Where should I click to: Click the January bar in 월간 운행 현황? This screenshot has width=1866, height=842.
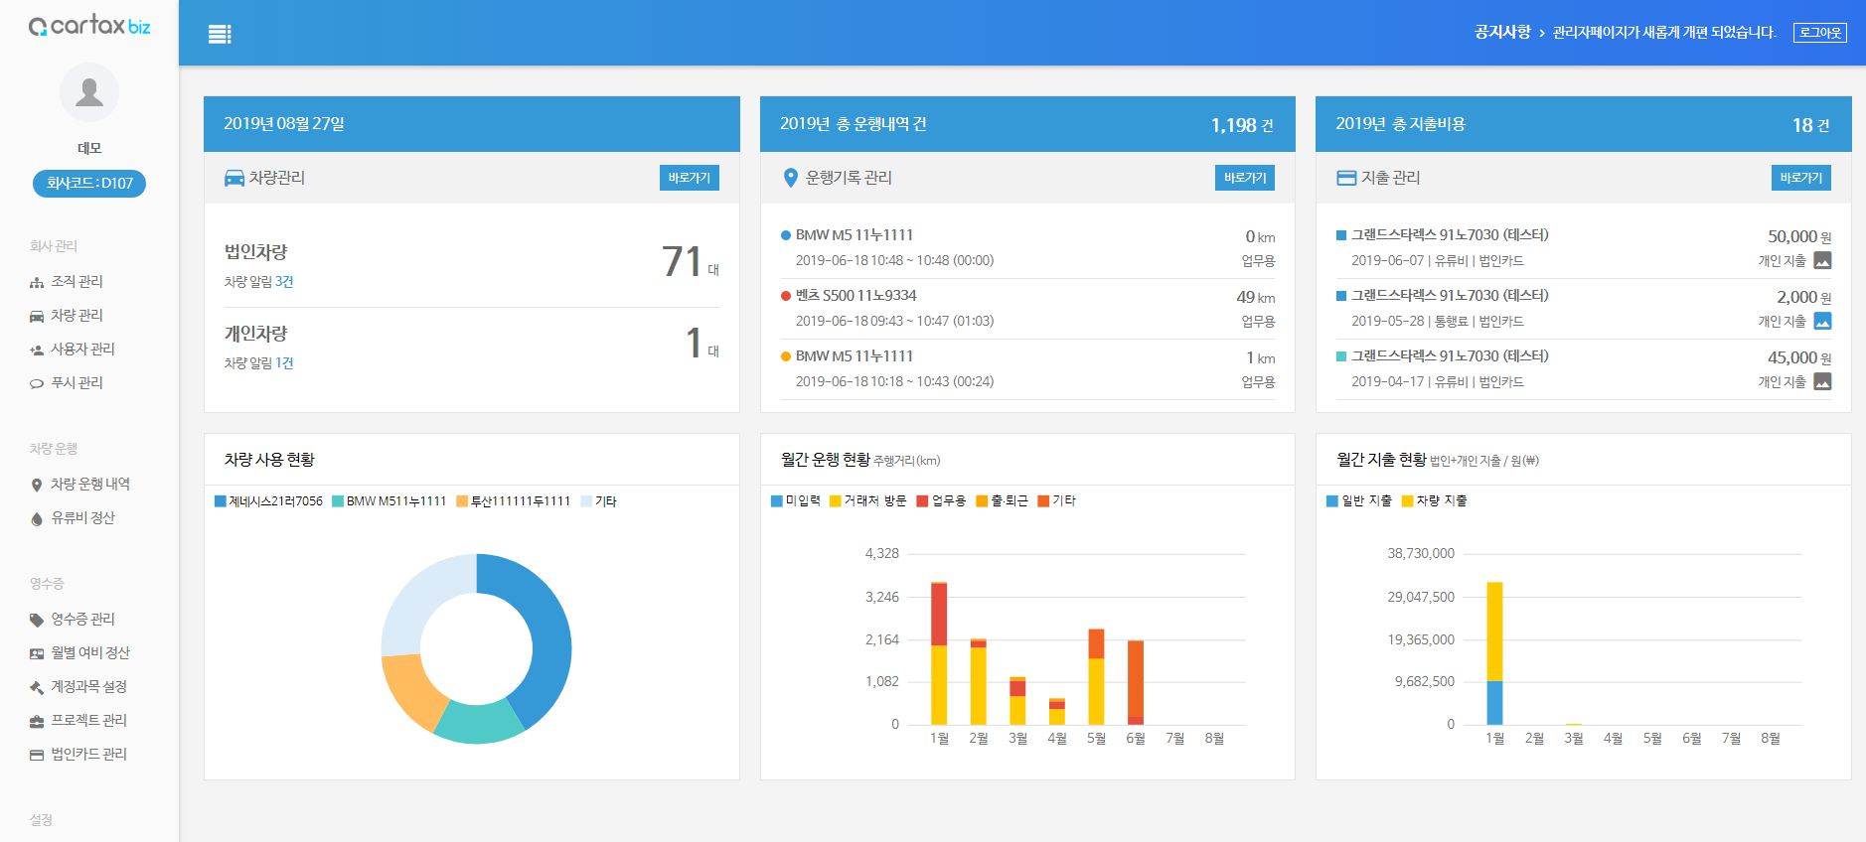pyautogui.click(x=939, y=653)
